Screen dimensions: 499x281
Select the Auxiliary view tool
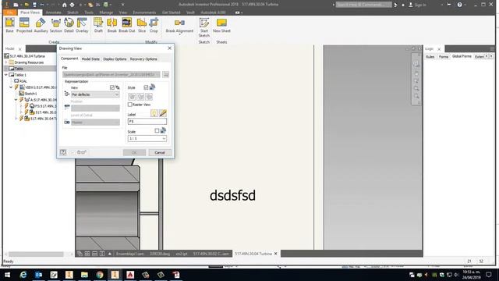coord(41,25)
